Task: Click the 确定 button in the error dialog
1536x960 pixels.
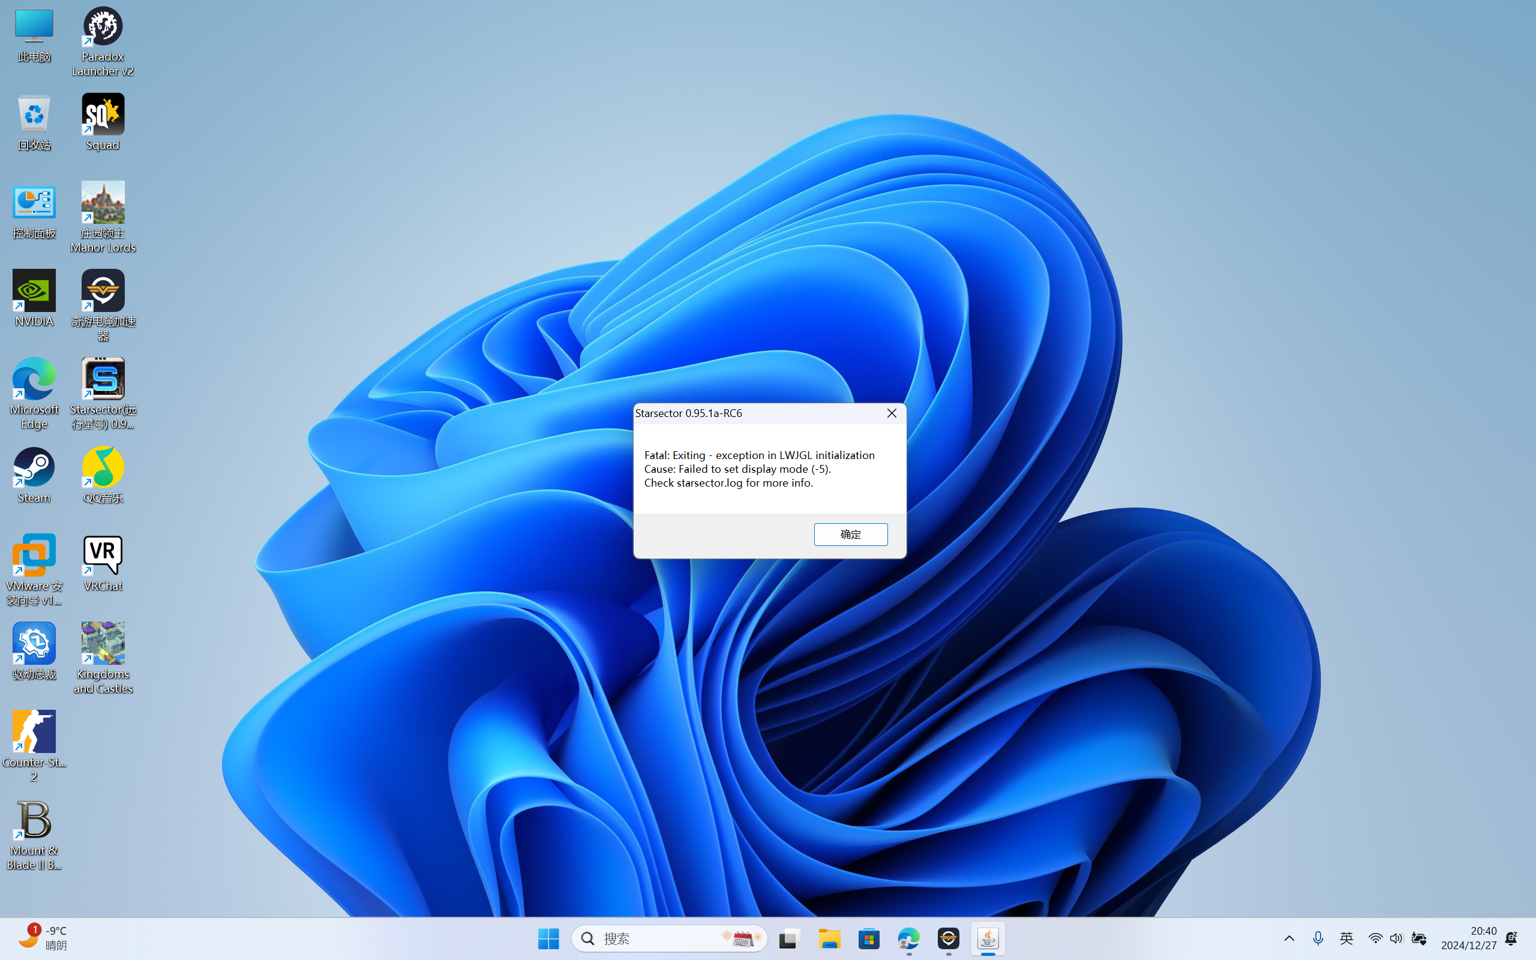Action: click(x=851, y=534)
